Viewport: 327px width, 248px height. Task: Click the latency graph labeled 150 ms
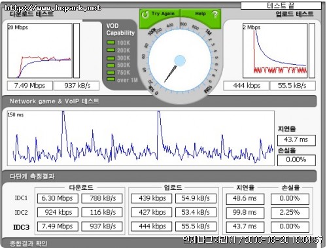pos(141,138)
